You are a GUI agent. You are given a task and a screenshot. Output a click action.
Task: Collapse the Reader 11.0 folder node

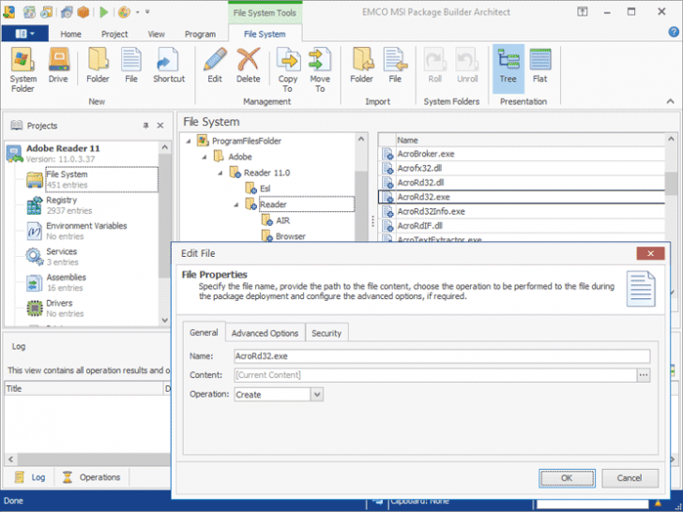[220, 173]
